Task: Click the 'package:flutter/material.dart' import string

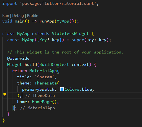Action: (58, 4)
